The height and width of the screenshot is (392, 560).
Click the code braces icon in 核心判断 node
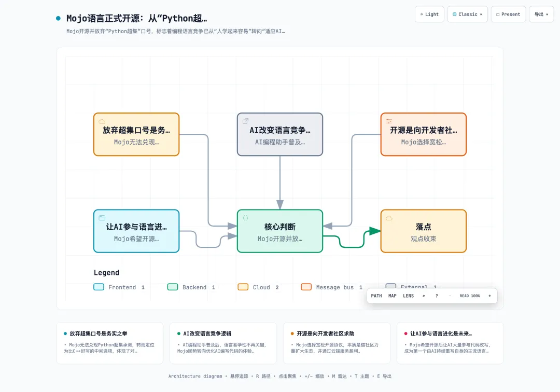point(245,218)
